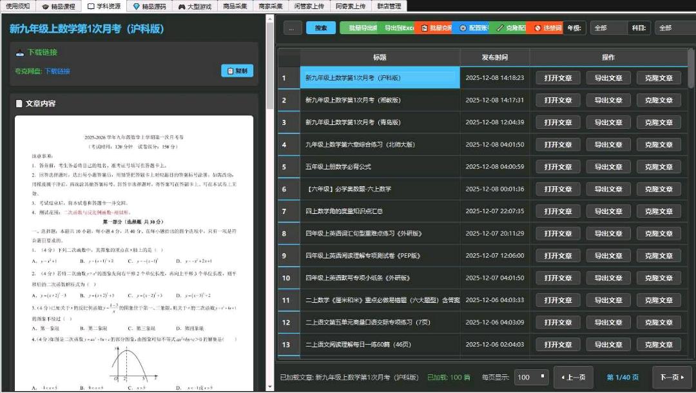
Task: Select the 克隆配置 pencil icon
Action: pyautogui.click(x=499, y=27)
